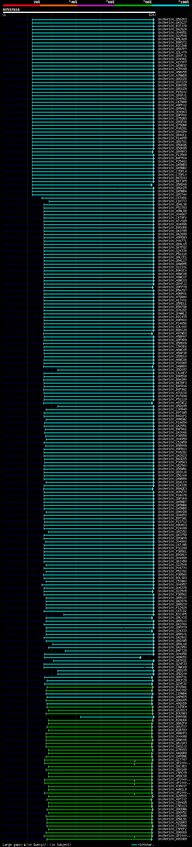Click the UniRef100_C8V4Q5 label
The width and height of the screenshot is (192, 847).
(172, 803)
